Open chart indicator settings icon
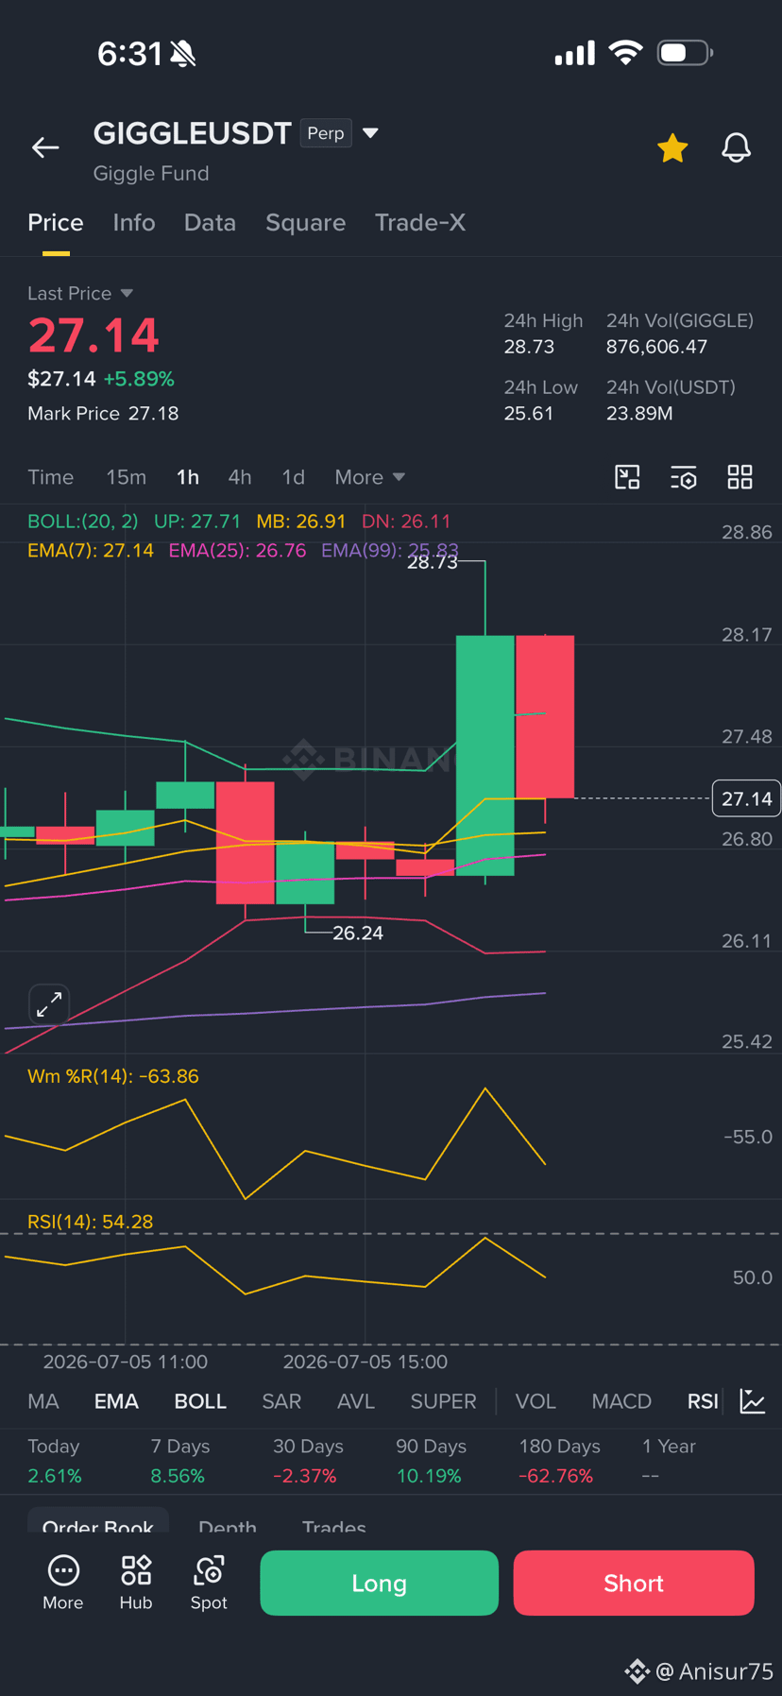The height and width of the screenshot is (1696, 782). pyautogui.click(x=684, y=477)
